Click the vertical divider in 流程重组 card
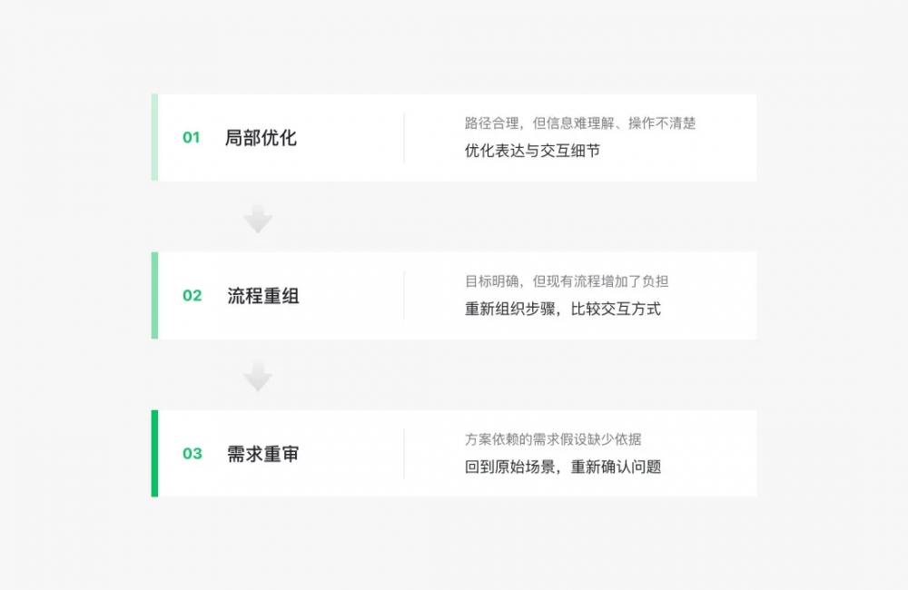This screenshot has height=590, width=908. coord(404,295)
